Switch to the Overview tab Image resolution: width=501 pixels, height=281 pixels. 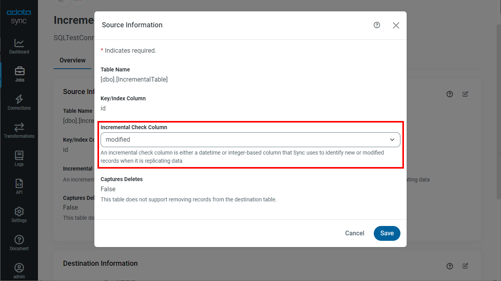point(72,60)
